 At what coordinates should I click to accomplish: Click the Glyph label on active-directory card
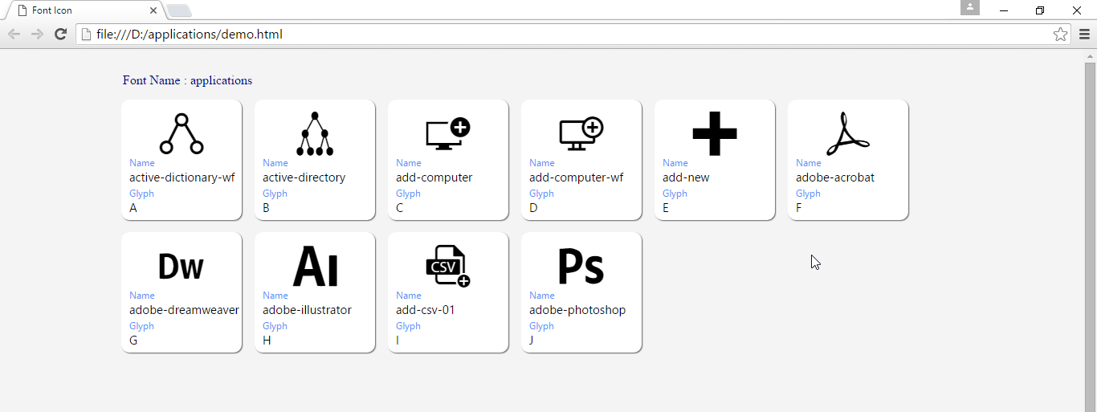[275, 194]
